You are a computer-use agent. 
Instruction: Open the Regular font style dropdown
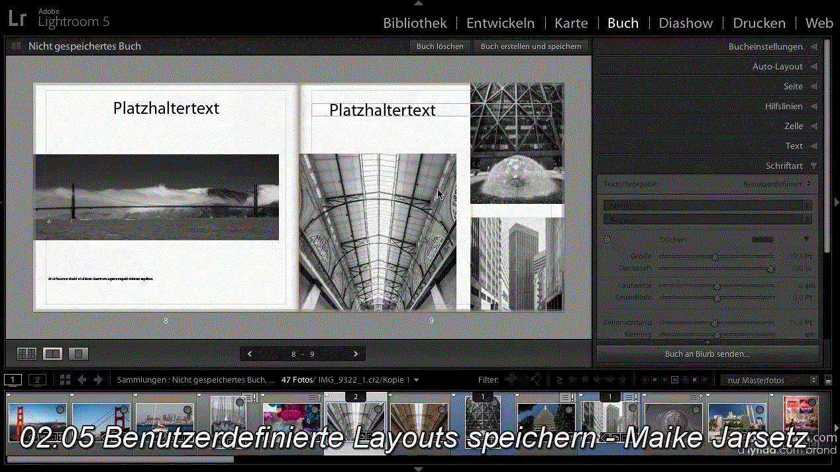click(x=708, y=219)
